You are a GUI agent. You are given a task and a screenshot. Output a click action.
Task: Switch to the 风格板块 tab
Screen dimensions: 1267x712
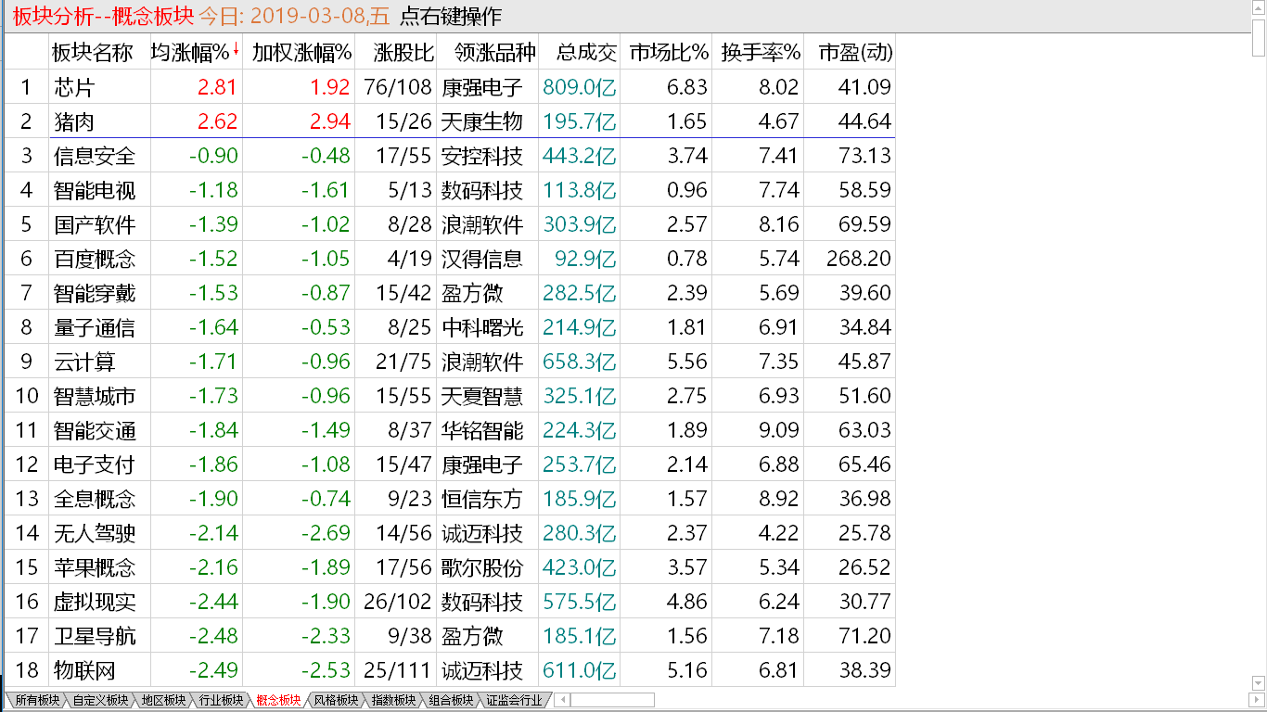pyautogui.click(x=335, y=700)
